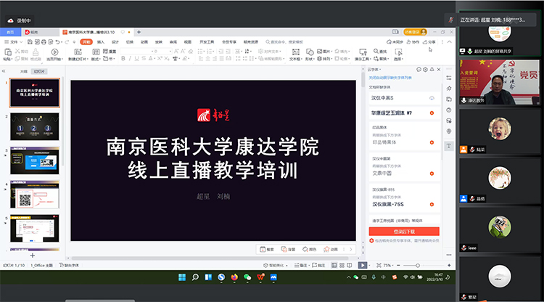Toggle microphone for 超星 刘楠 participant
Screen dimensions: 544x302
[470, 51]
